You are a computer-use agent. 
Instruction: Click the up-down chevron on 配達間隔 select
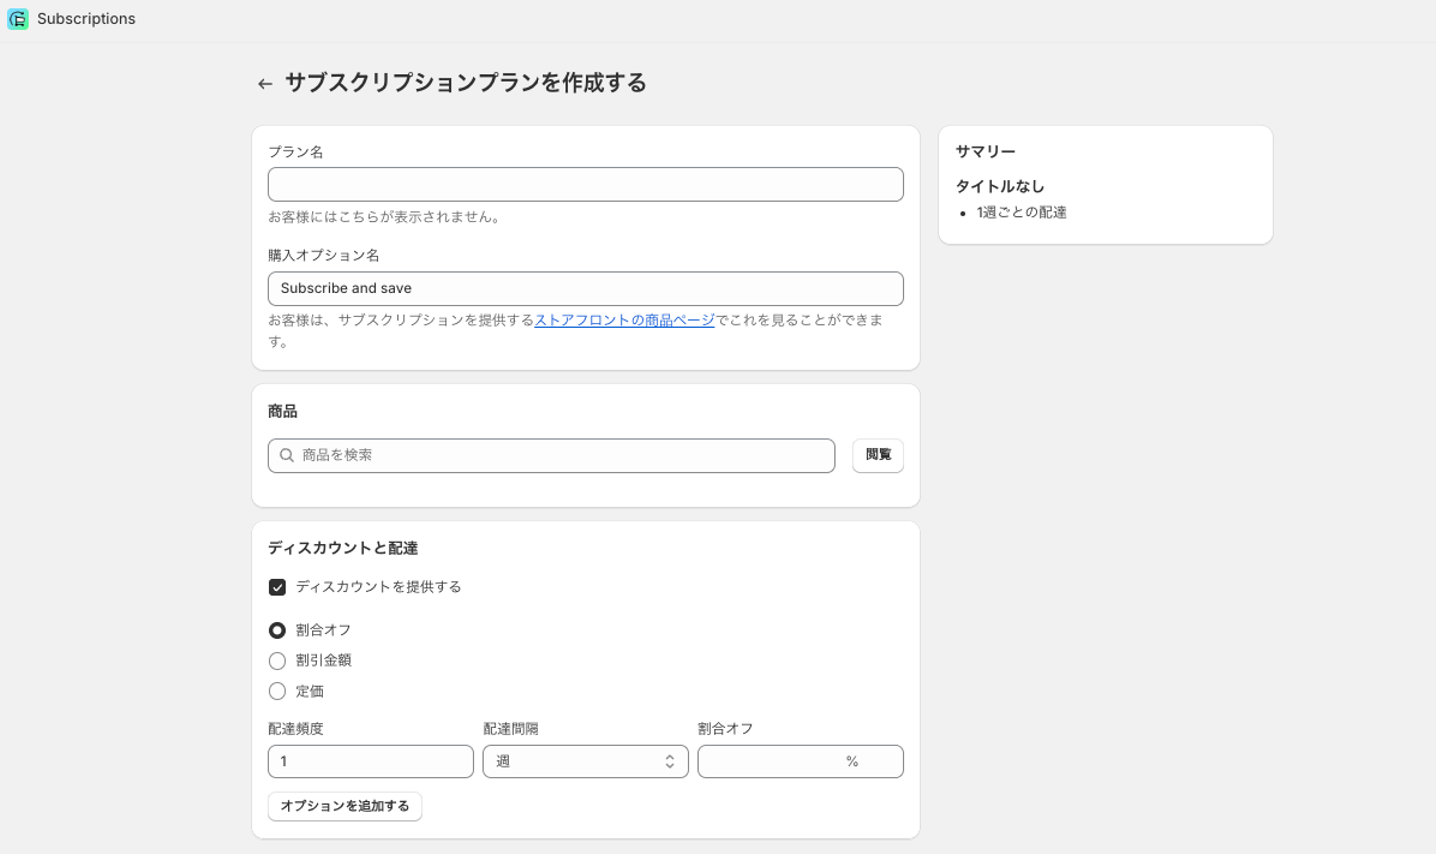pos(670,762)
